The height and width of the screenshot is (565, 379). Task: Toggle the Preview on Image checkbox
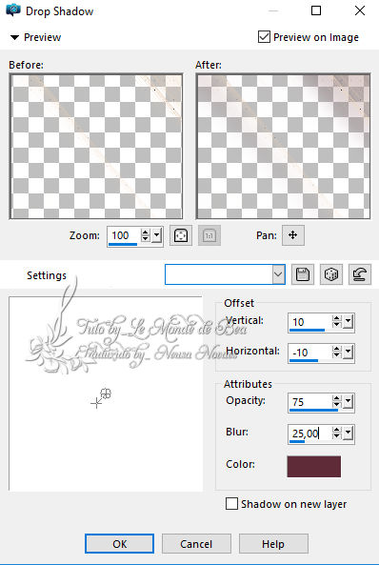point(264,37)
